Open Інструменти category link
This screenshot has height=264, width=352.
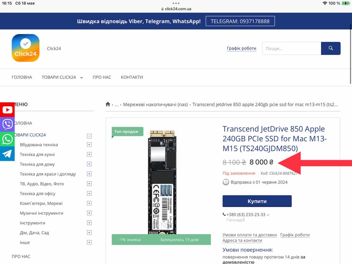point(32,223)
